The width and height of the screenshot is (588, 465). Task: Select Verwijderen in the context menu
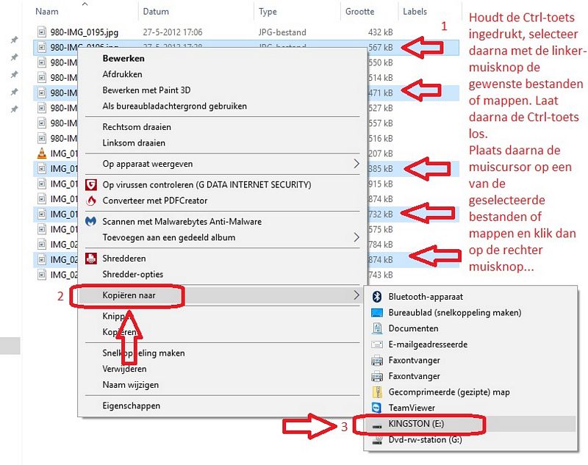(x=124, y=369)
